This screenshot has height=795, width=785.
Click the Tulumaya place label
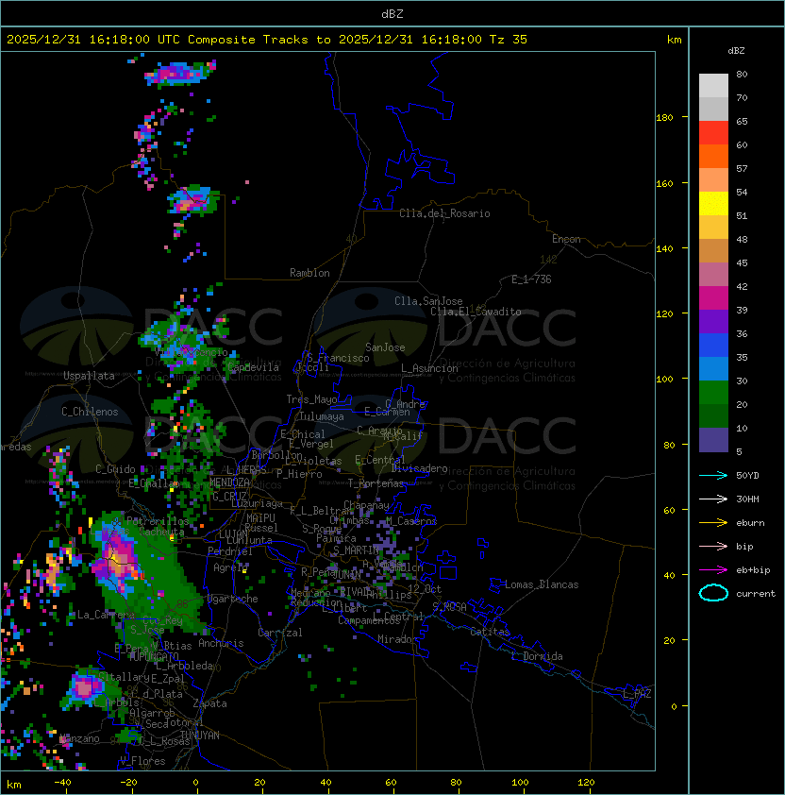322,416
